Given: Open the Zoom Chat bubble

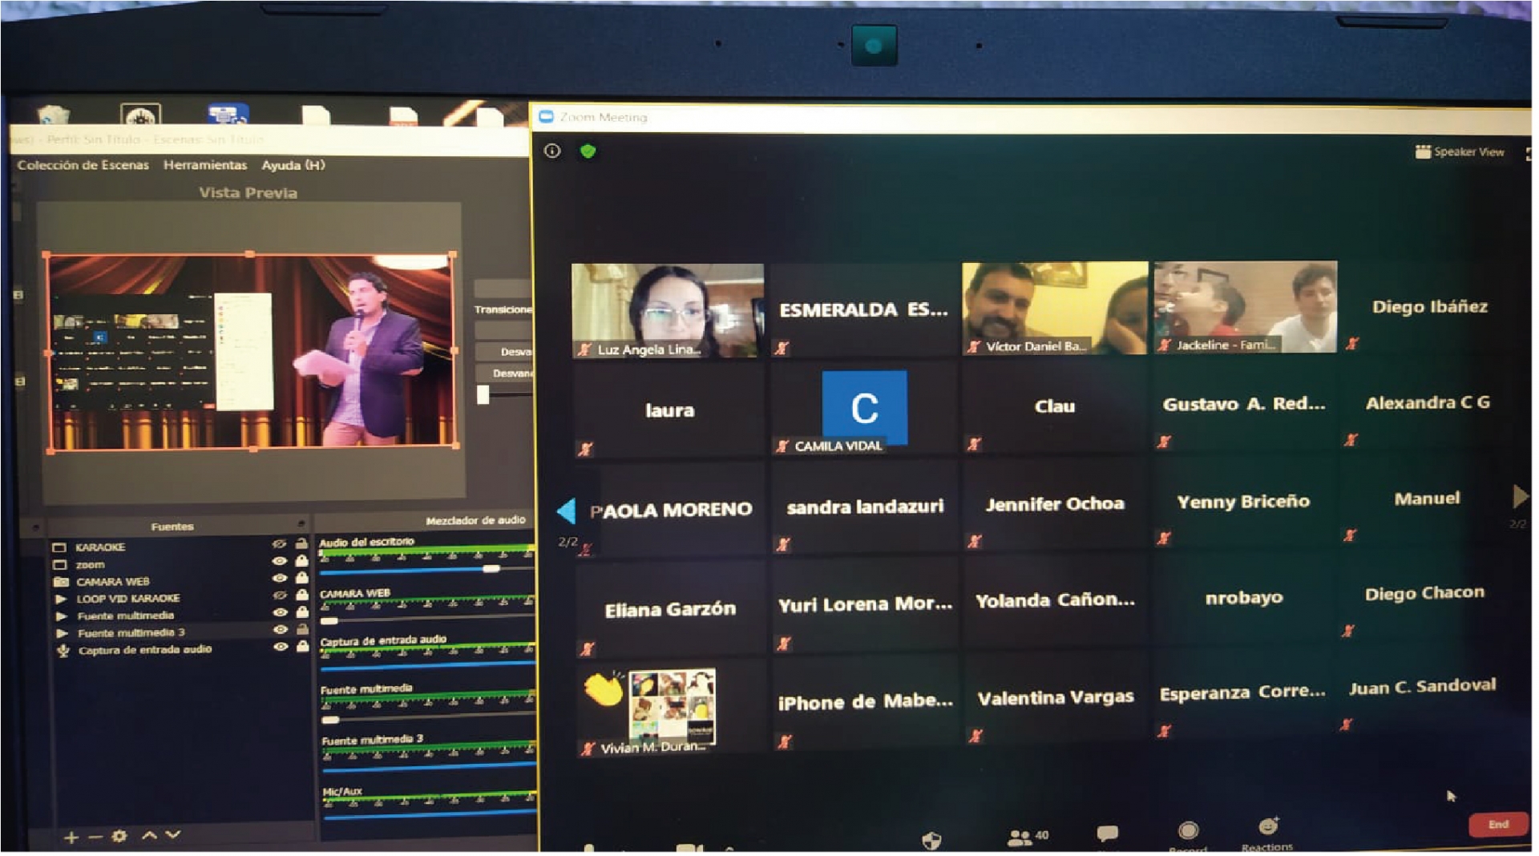Looking at the screenshot, I should click(x=1107, y=834).
